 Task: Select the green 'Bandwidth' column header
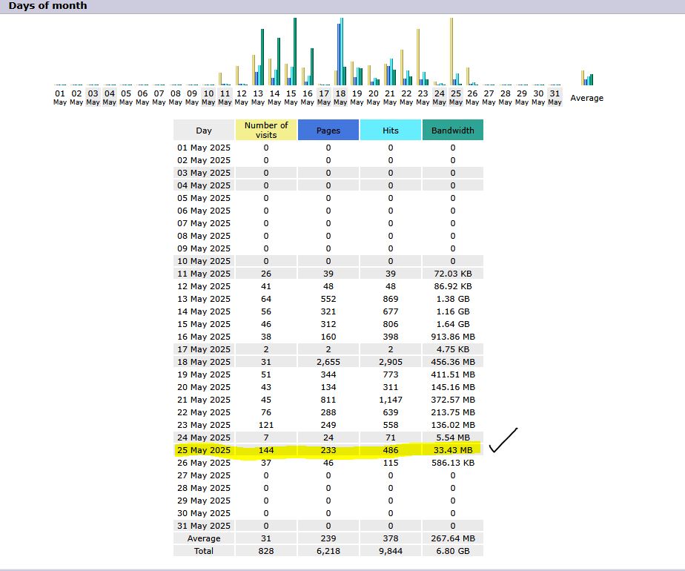coord(452,130)
